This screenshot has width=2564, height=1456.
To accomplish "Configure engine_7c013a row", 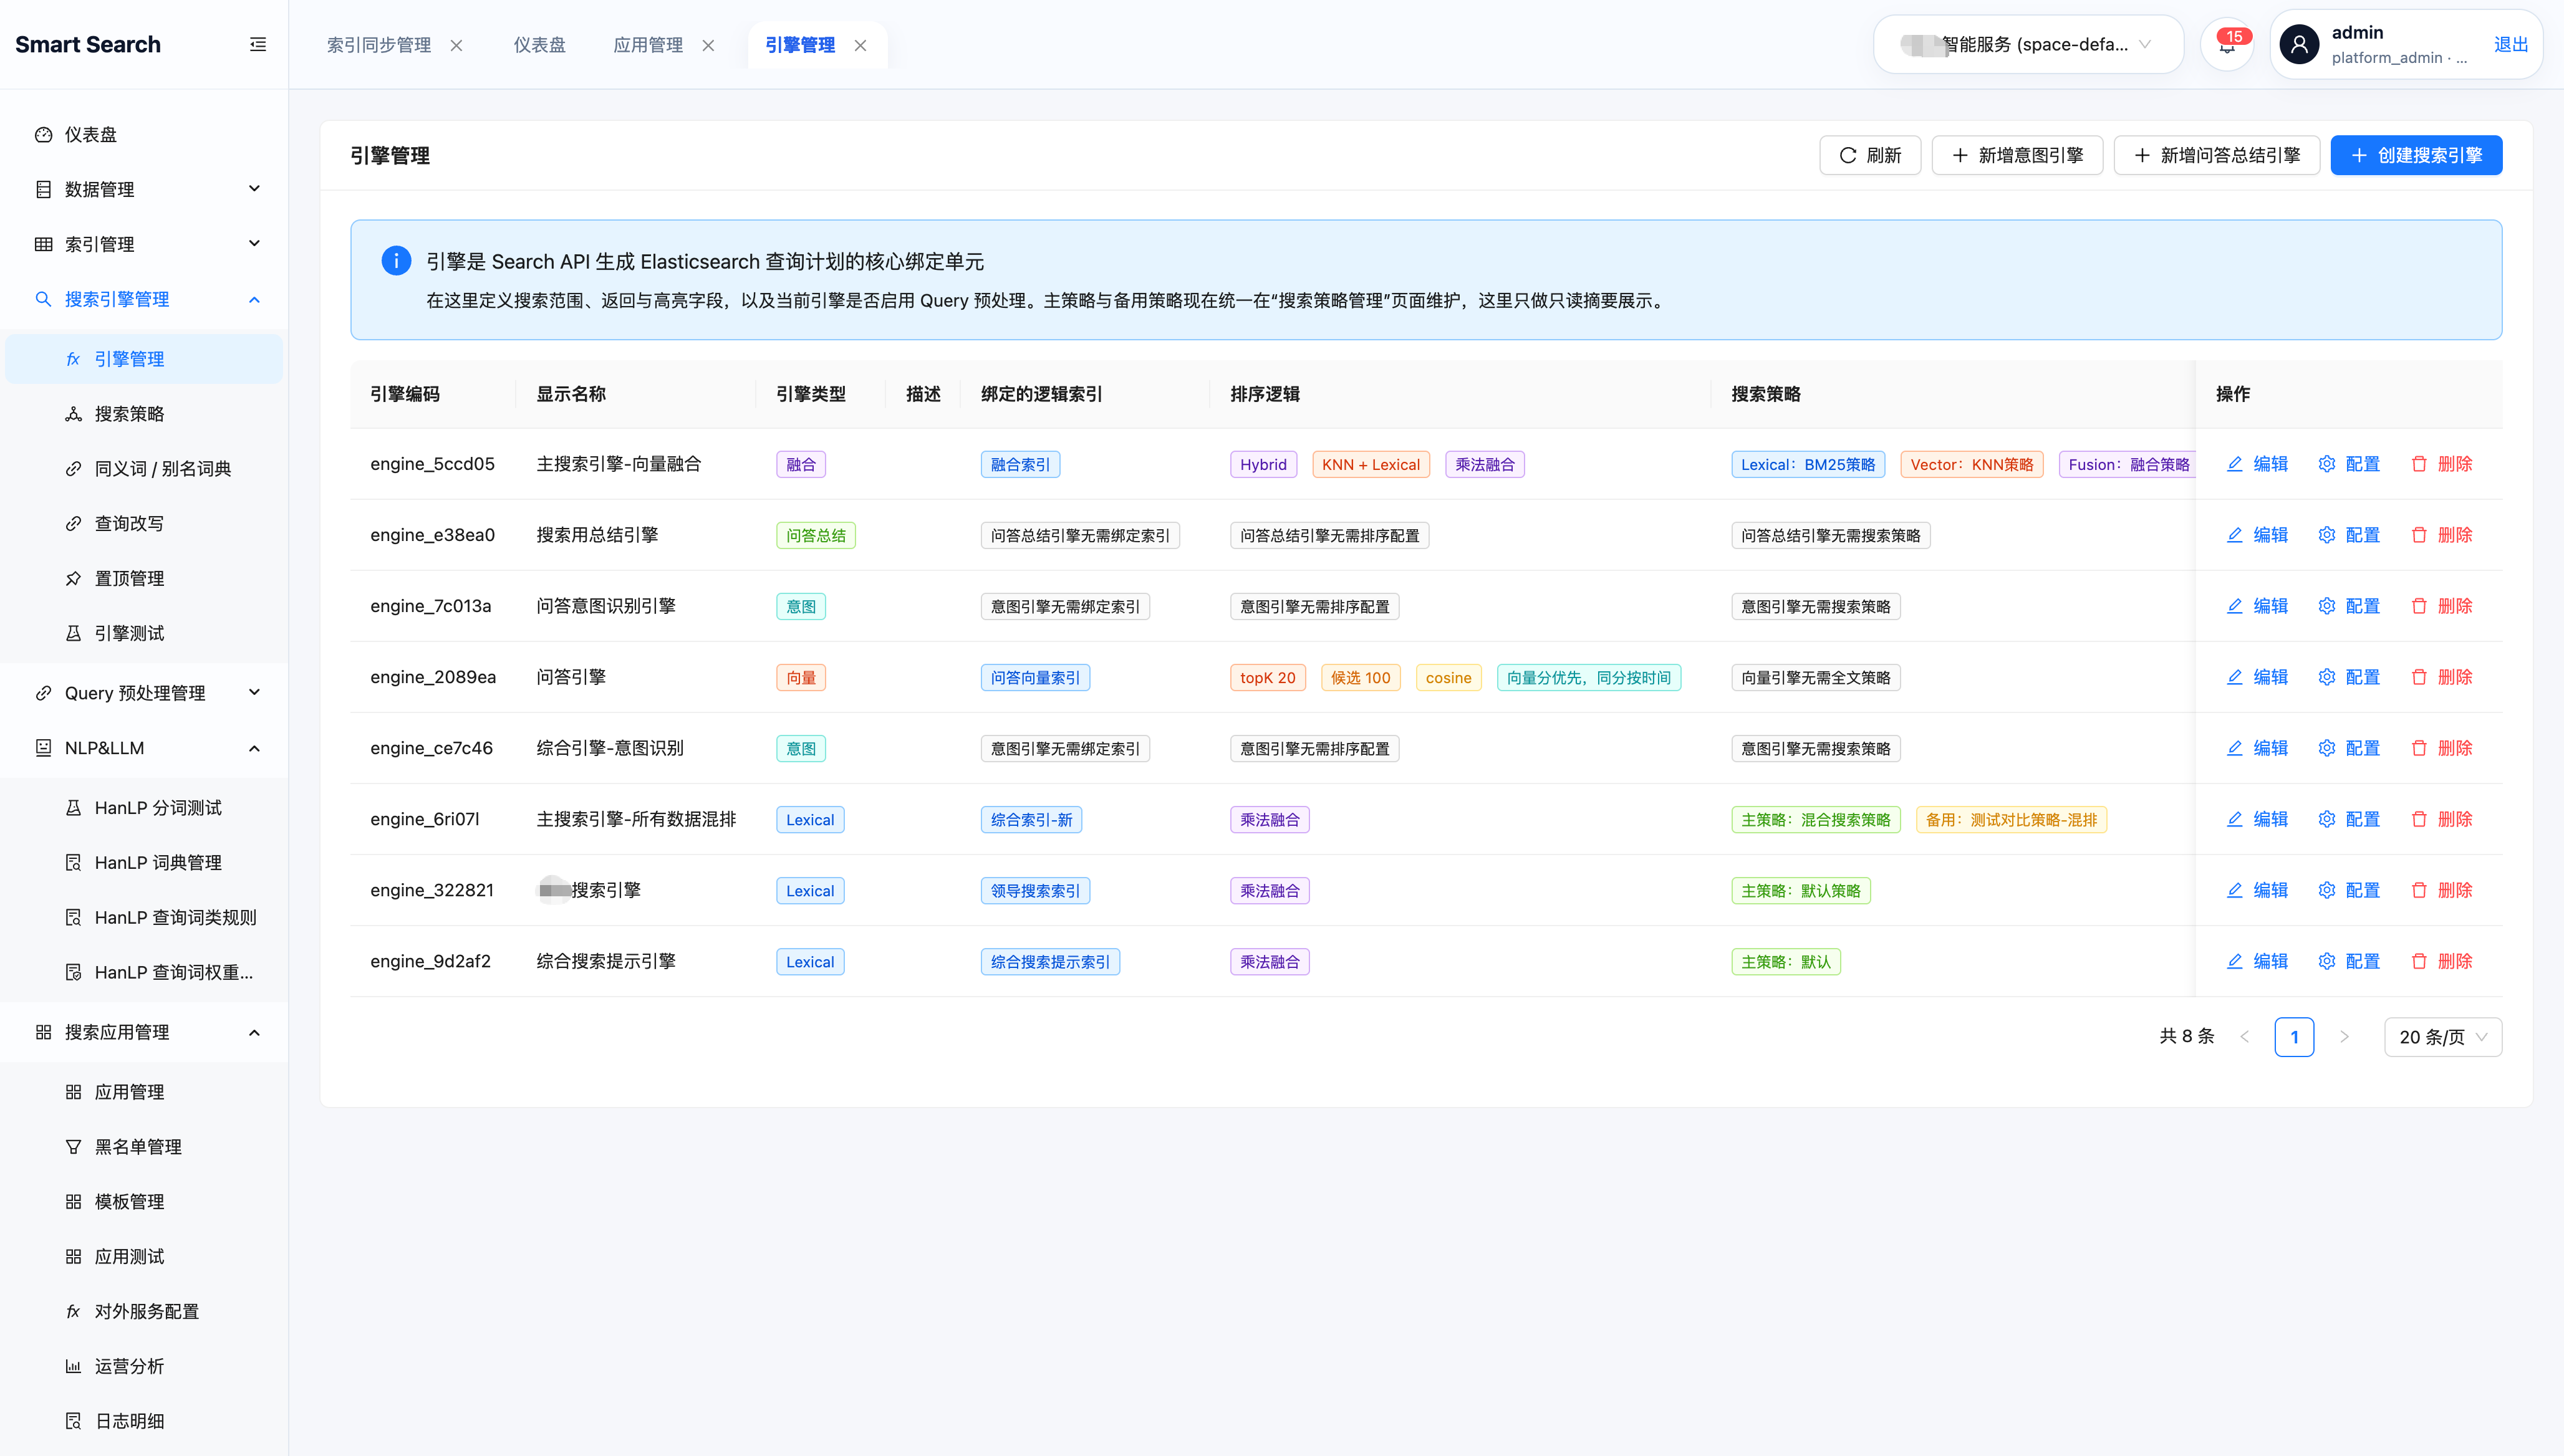I will click(2349, 606).
